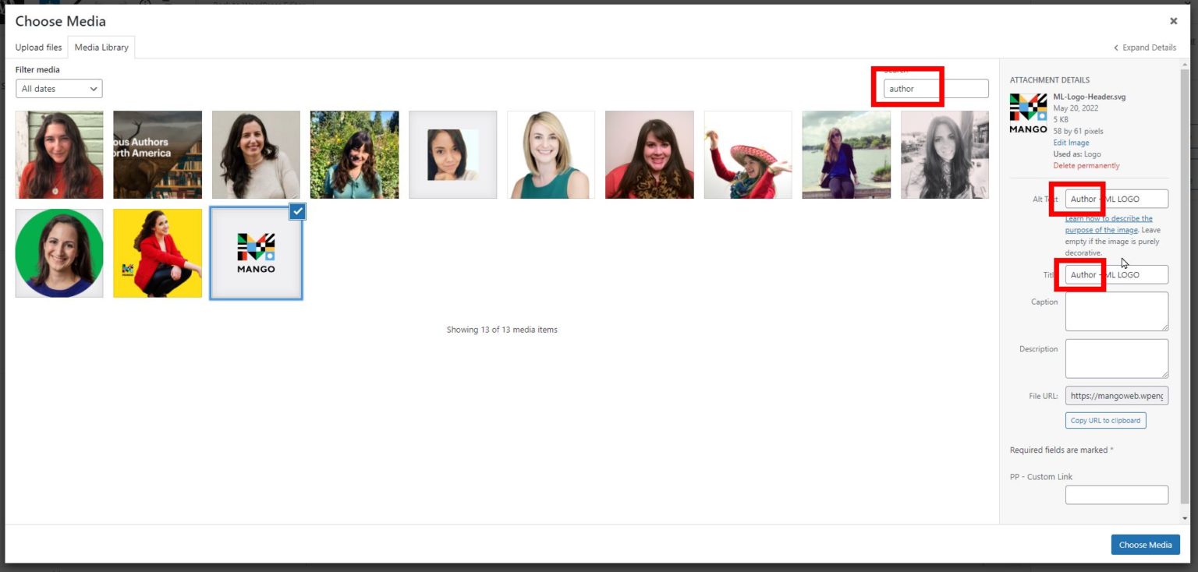Expand attachment details panel
The image size is (1198, 572).
1144,48
